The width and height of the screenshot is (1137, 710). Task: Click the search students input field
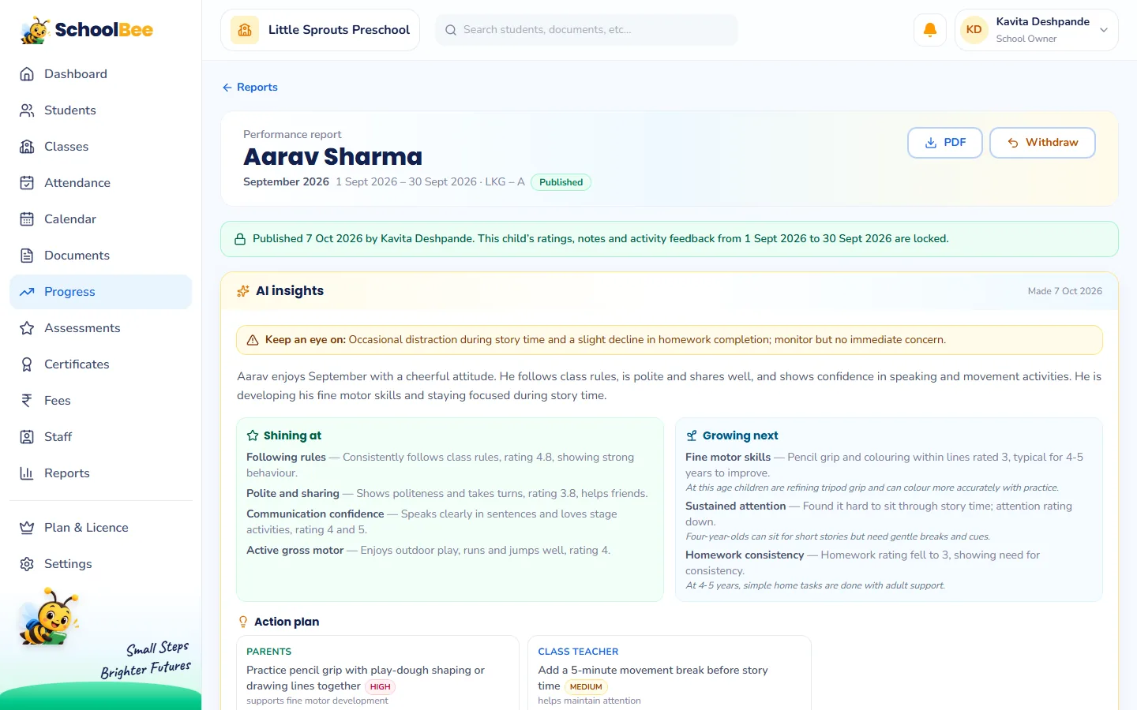pos(587,30)
